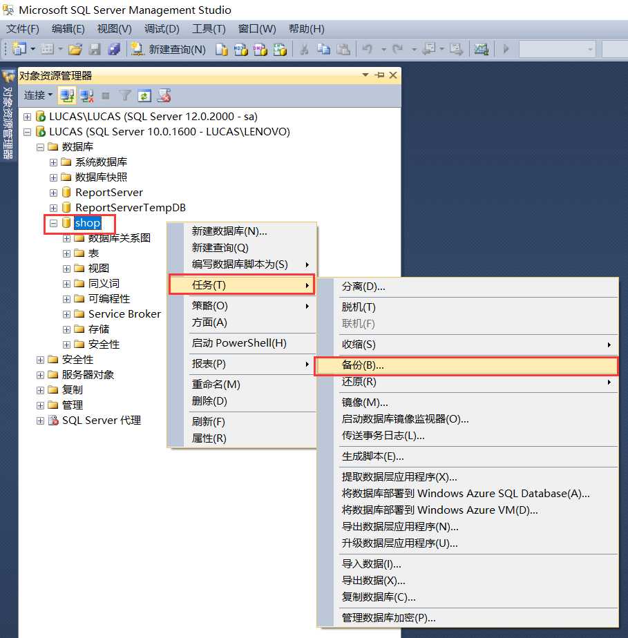Click 导入数据(I)... menu item
Viewport: 628px width, 638px height.
468,564
